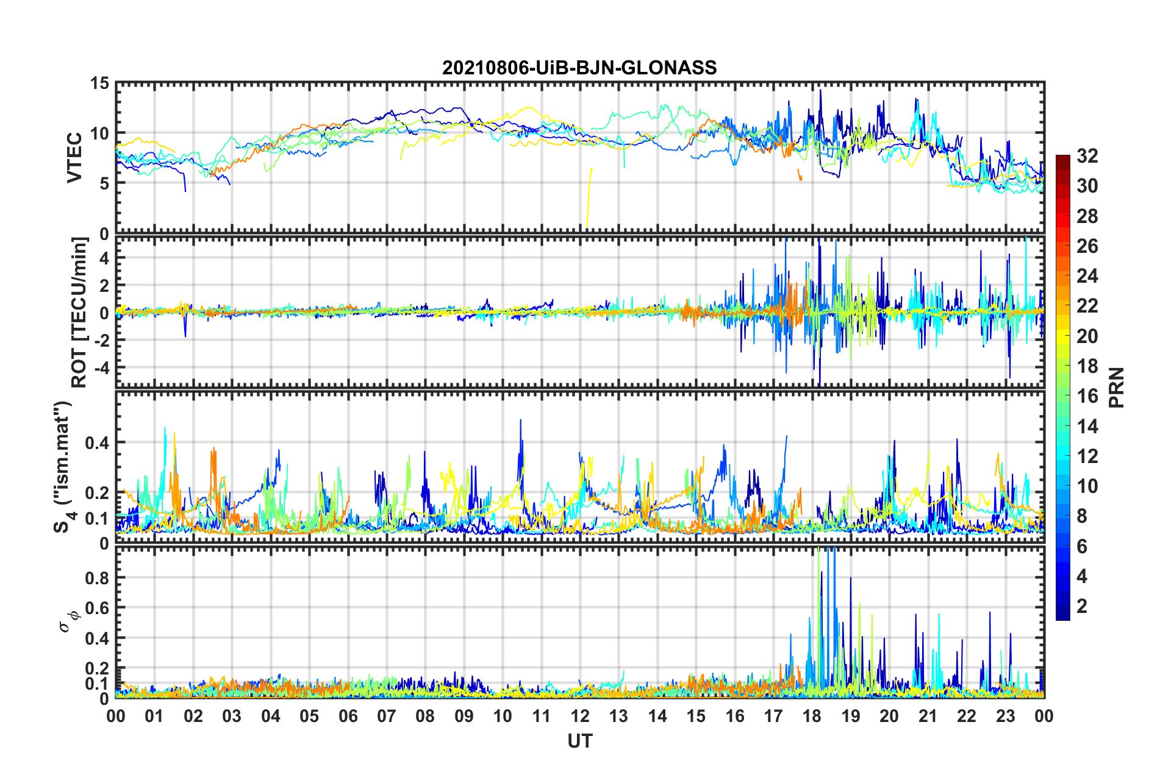Image resolution: width=1160 pixels, height=775 pixels.
Task: Click UT axis tick label 09
Action: point(464,716)
